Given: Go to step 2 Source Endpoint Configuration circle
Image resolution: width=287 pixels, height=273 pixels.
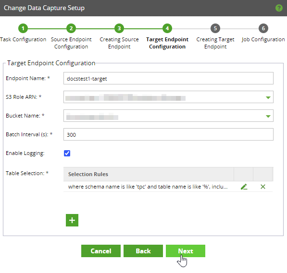Looking at the screenshot, I should click(71, 28).
